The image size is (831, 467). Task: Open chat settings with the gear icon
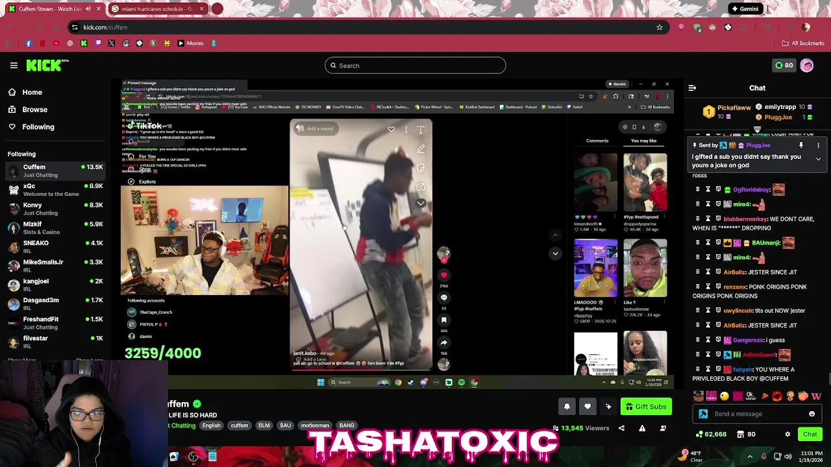[x=788, y=435]
